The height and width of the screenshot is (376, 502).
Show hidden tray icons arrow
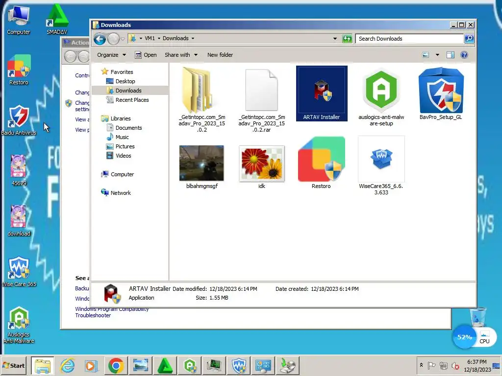point(421,365)
